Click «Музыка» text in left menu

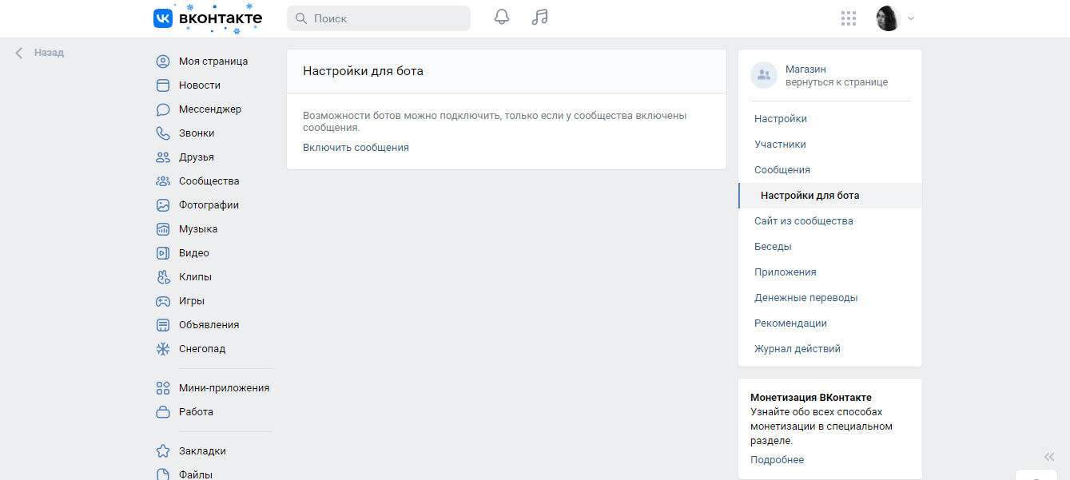point(198,229)
